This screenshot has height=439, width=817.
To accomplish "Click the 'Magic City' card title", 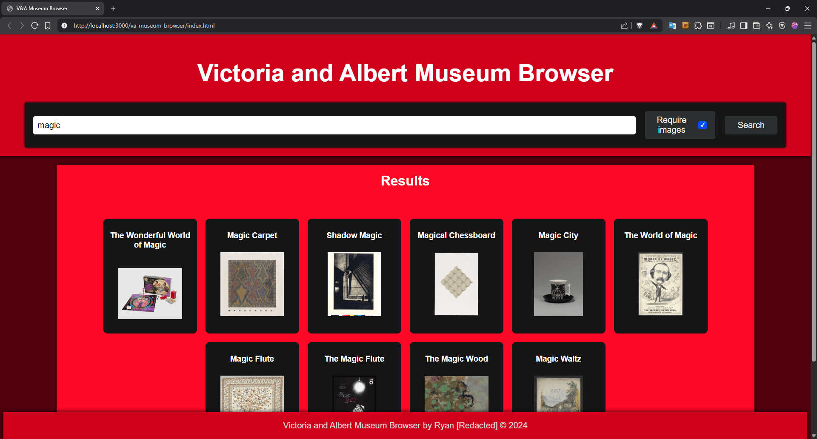I will click(x=559, y=235).
